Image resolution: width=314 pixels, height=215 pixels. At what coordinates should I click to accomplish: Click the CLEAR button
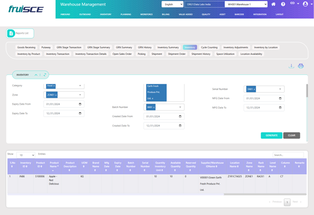291,135
